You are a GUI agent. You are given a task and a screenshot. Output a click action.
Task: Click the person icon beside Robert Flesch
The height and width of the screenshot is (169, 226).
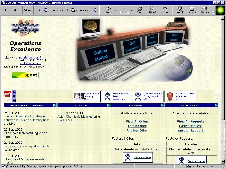point(128,157)
